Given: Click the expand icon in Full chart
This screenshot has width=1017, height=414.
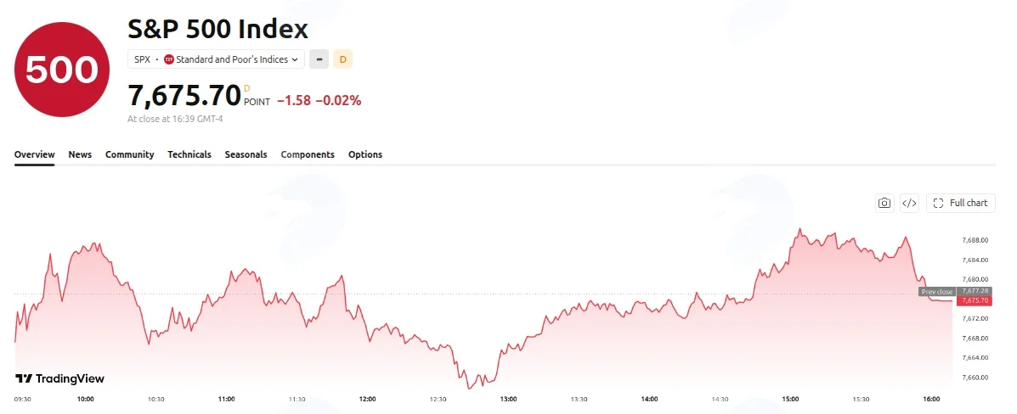Looking at the screenshot, I should (x=938, y=203).
